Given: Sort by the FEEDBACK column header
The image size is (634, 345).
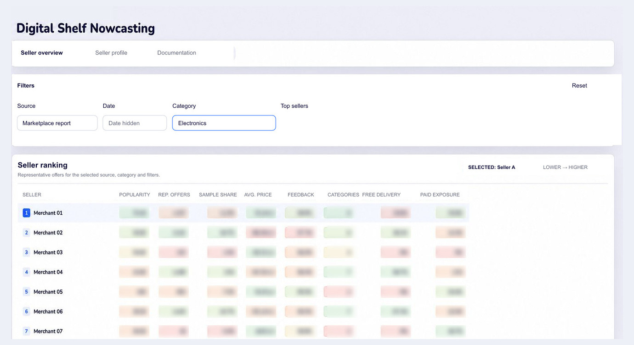Looking at the screenshot, I should [x=301, y=195].
